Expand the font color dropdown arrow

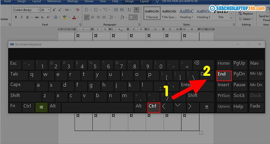(78, 17)
